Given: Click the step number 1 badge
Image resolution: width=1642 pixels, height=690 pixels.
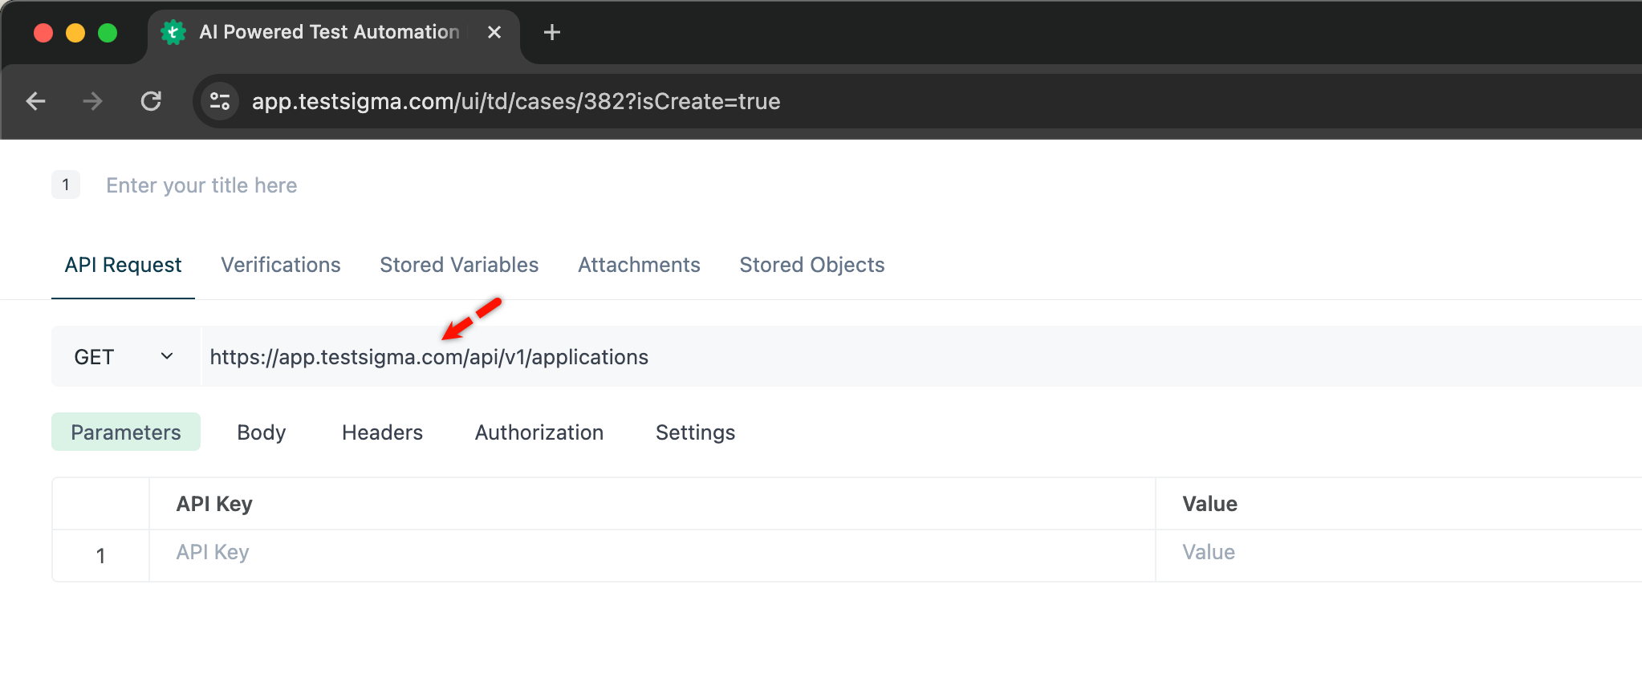Looking at the screenshot, I should [66, 185].
